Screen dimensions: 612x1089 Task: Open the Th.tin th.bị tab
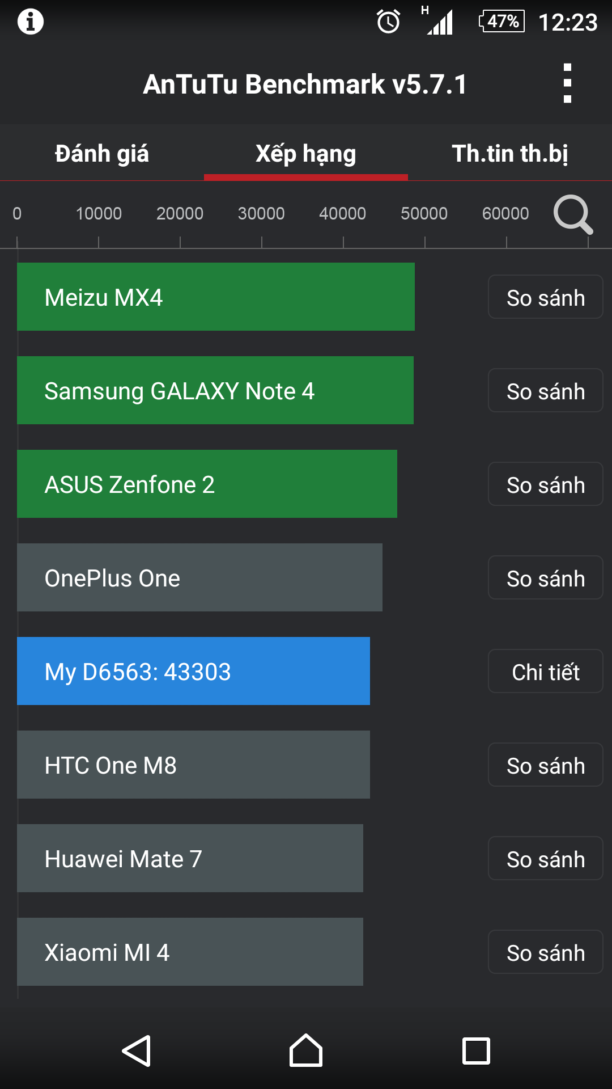[510, 154]
